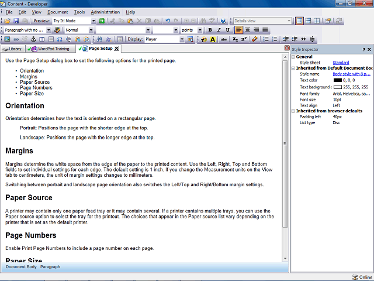Insert an anchor bookmark
The image size is (374, 281).
pyautogui.click(x=33, y=39)
